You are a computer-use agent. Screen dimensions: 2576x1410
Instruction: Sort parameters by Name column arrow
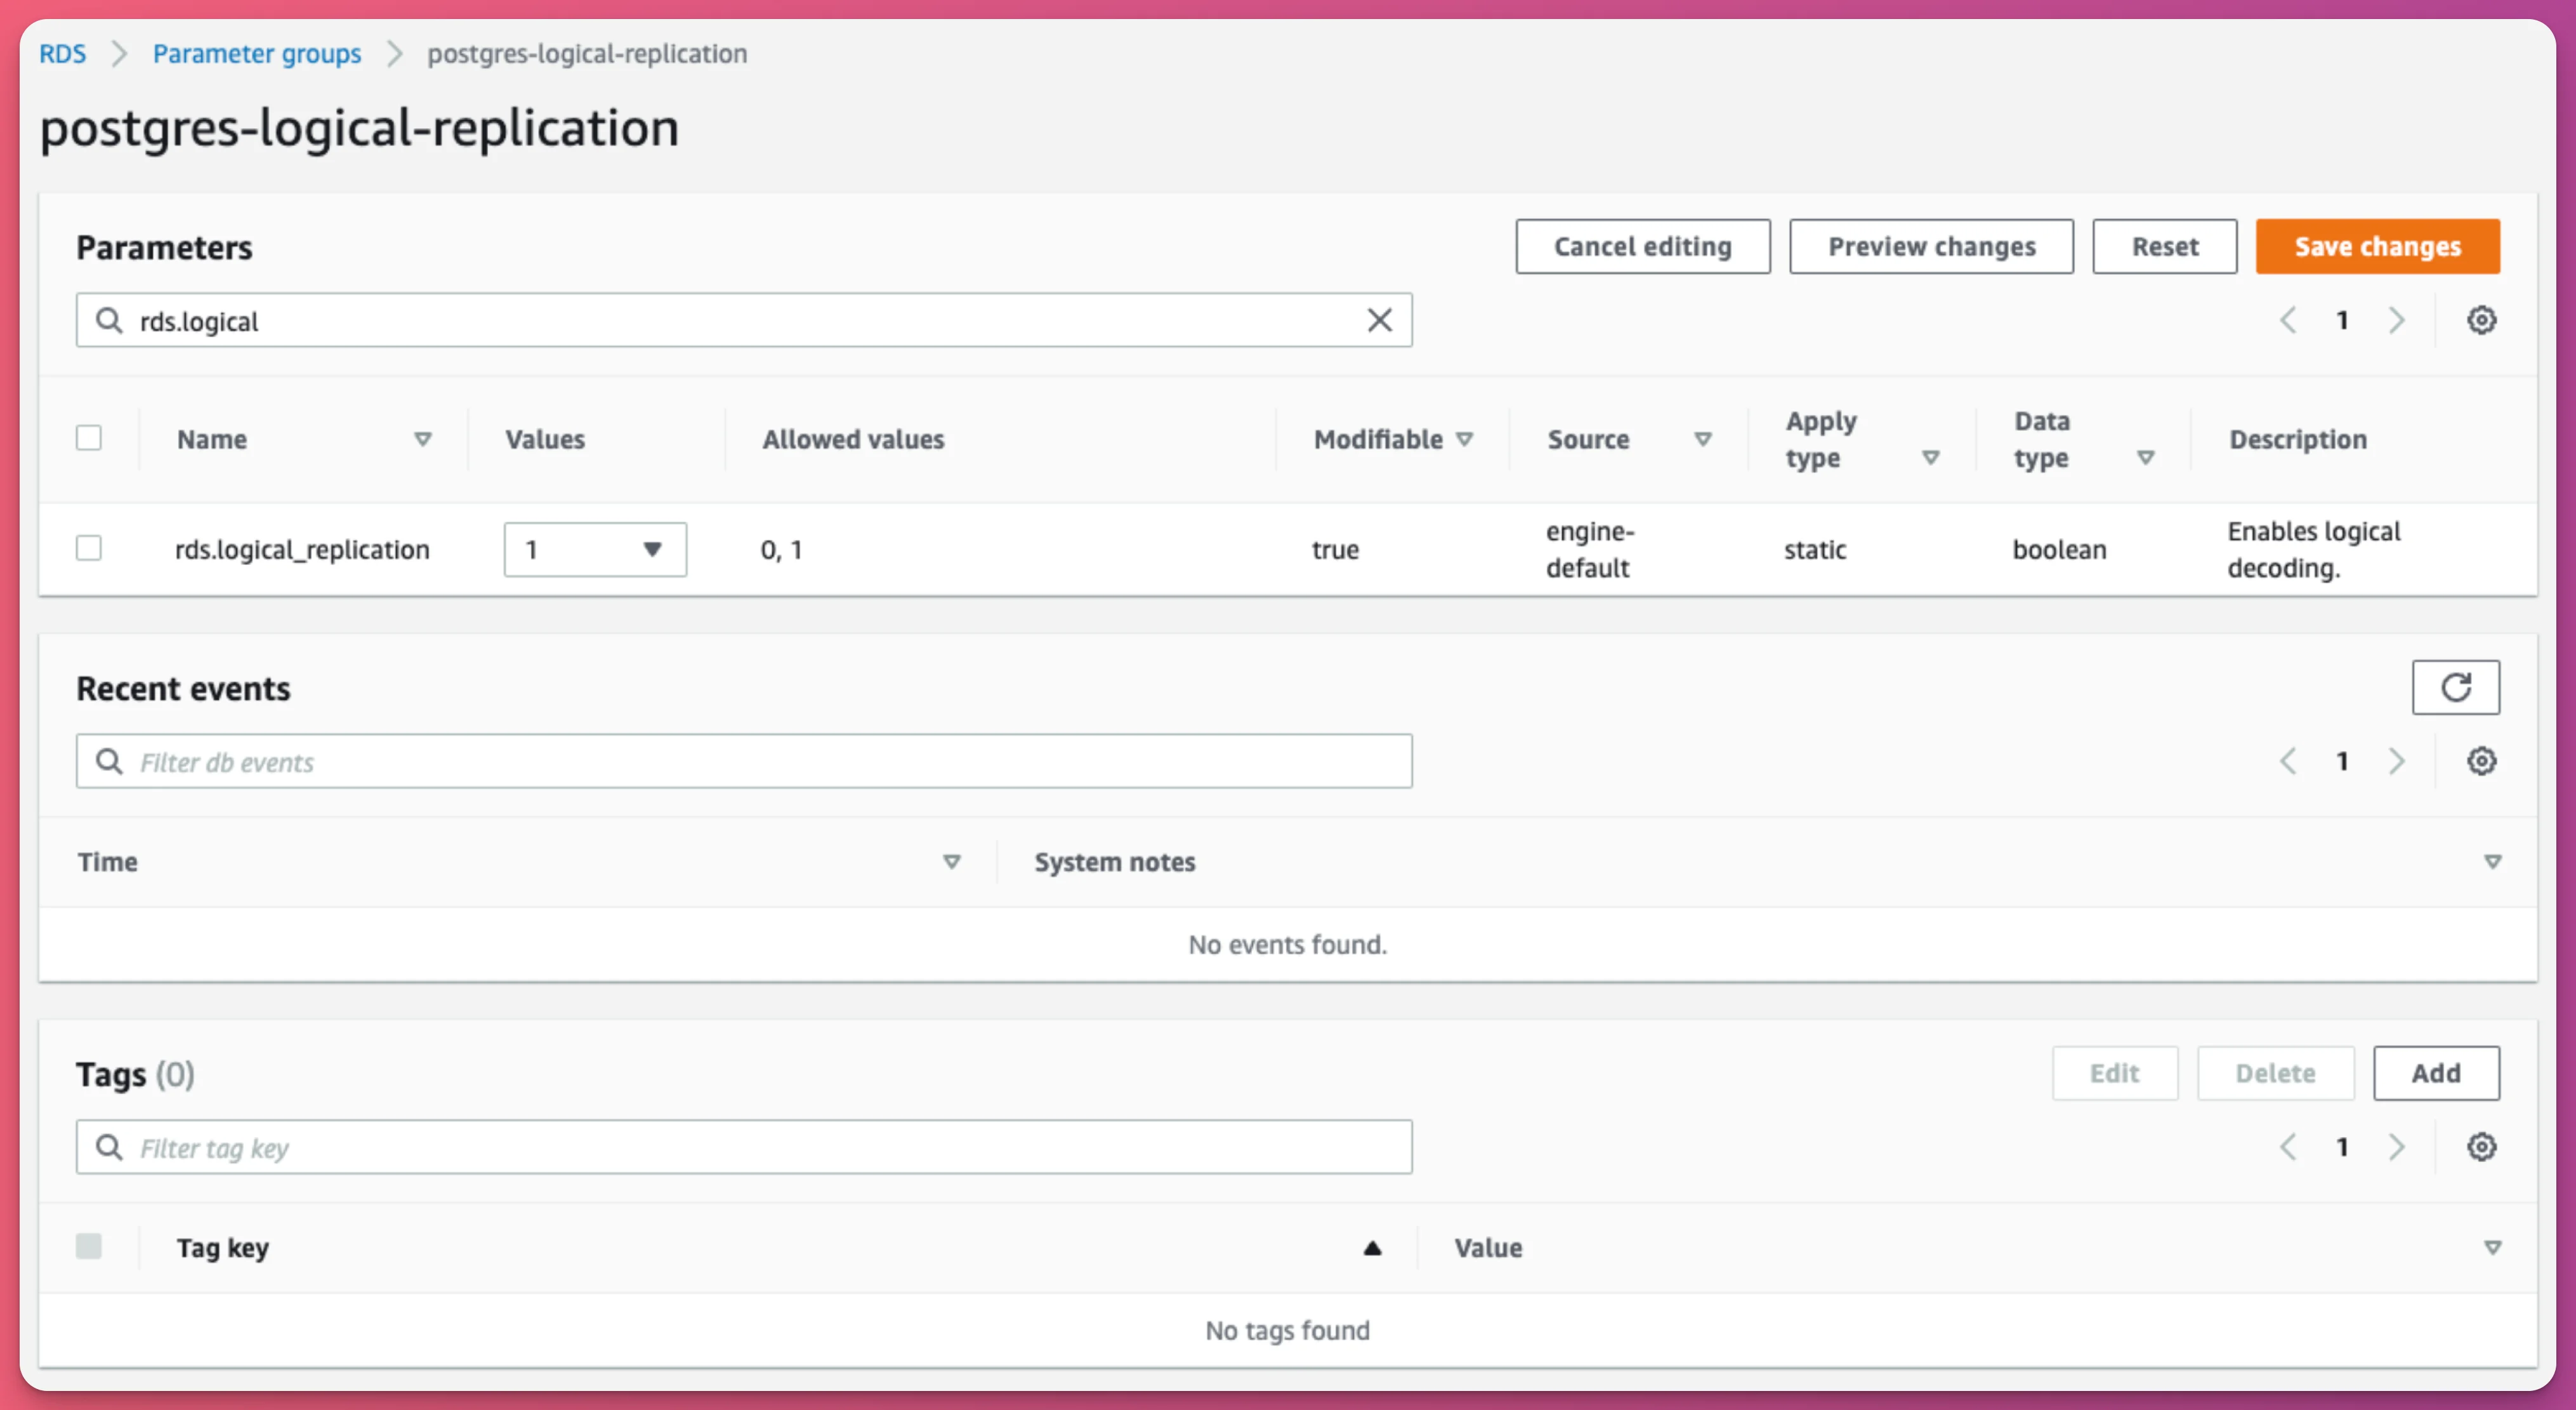(423, 439)
